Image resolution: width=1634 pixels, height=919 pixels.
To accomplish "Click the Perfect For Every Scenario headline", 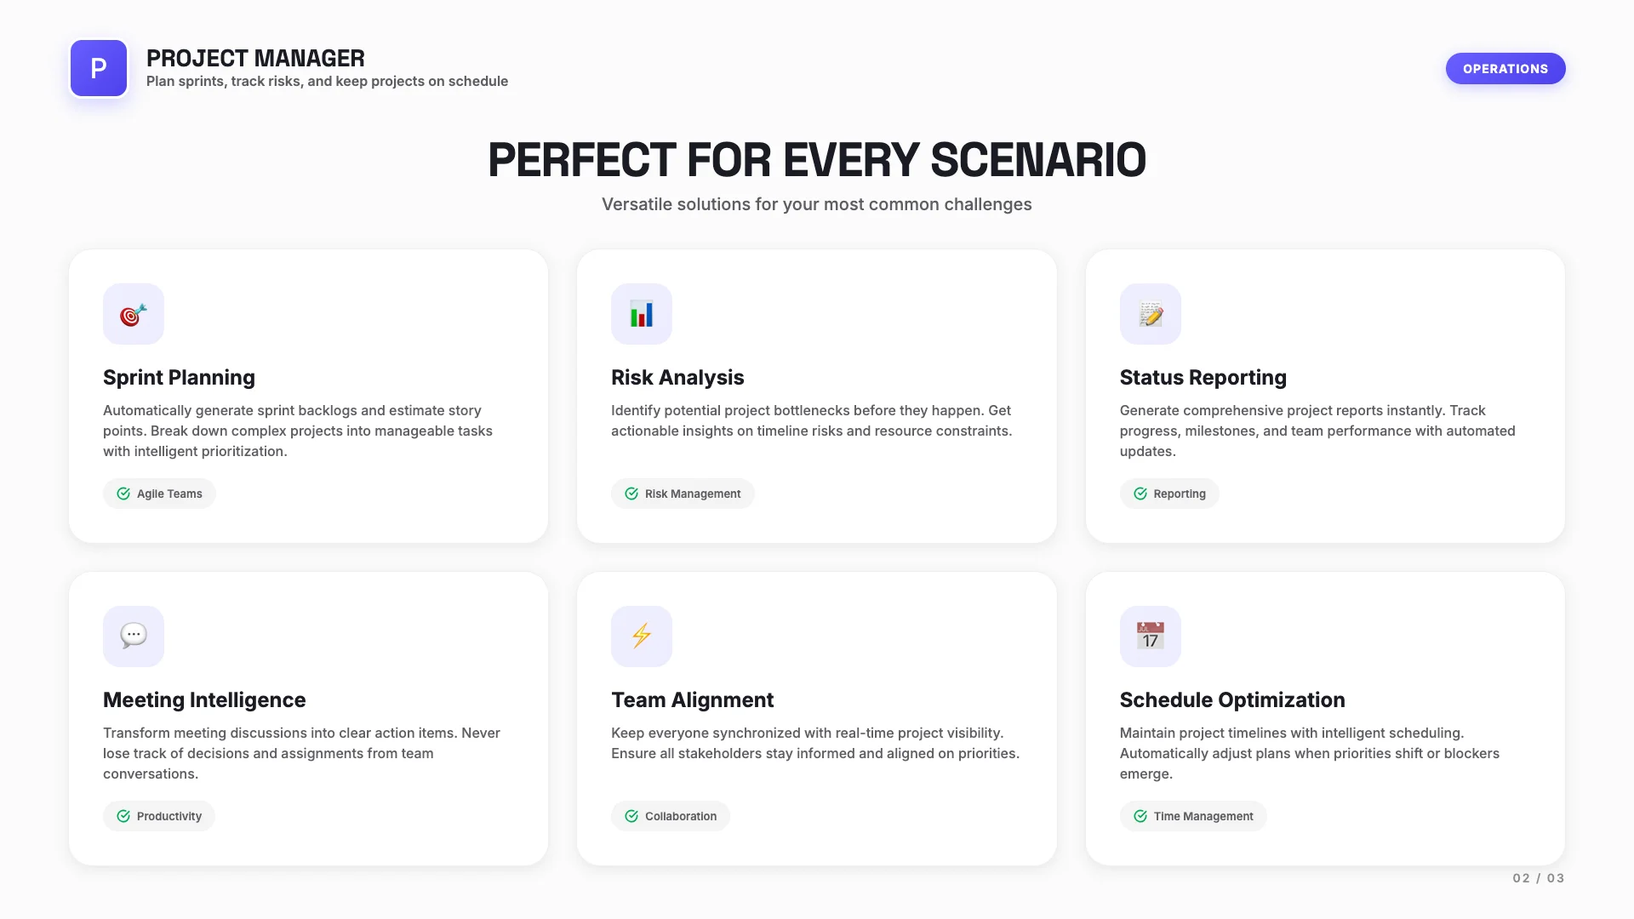I will click(817, 160).
